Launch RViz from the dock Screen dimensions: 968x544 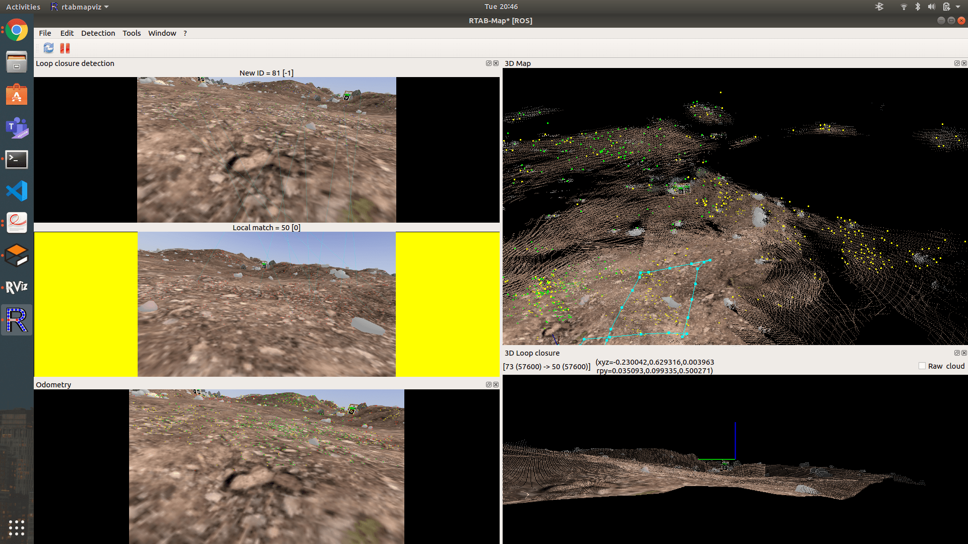point(17,287)
